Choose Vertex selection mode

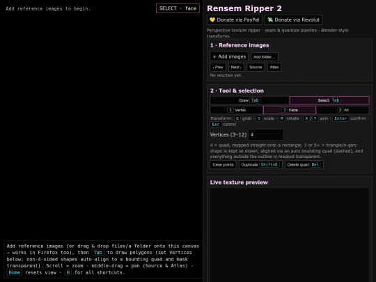point(237,110)
